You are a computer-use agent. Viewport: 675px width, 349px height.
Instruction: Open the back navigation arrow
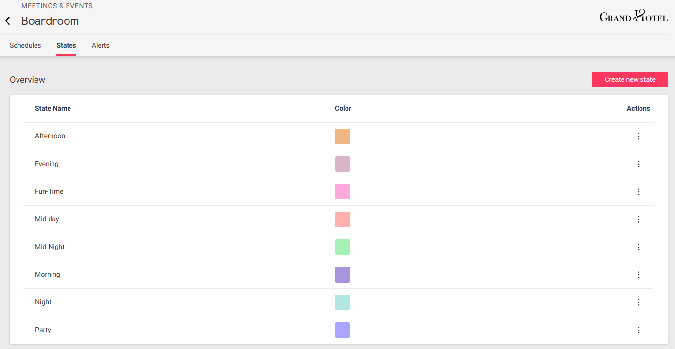[x=7, y=21]
